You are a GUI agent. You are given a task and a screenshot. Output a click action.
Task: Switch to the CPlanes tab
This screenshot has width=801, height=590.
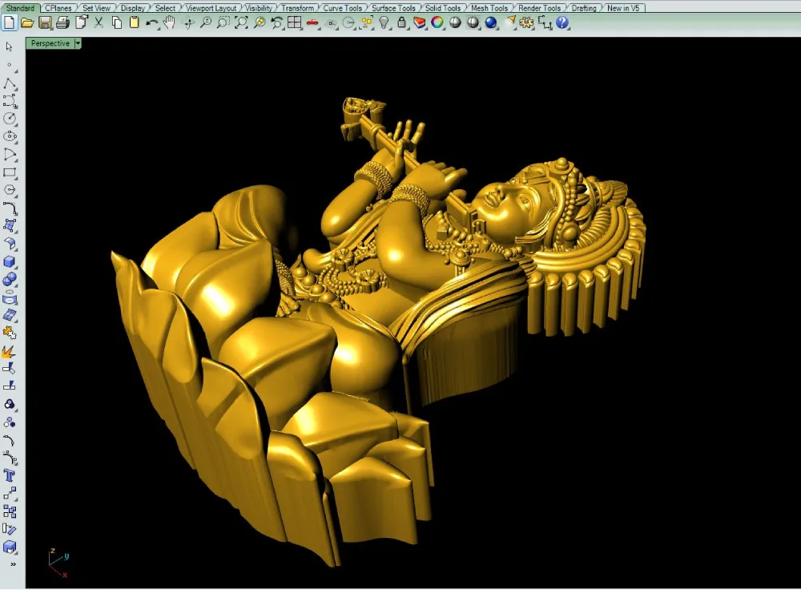pos(58,8)
